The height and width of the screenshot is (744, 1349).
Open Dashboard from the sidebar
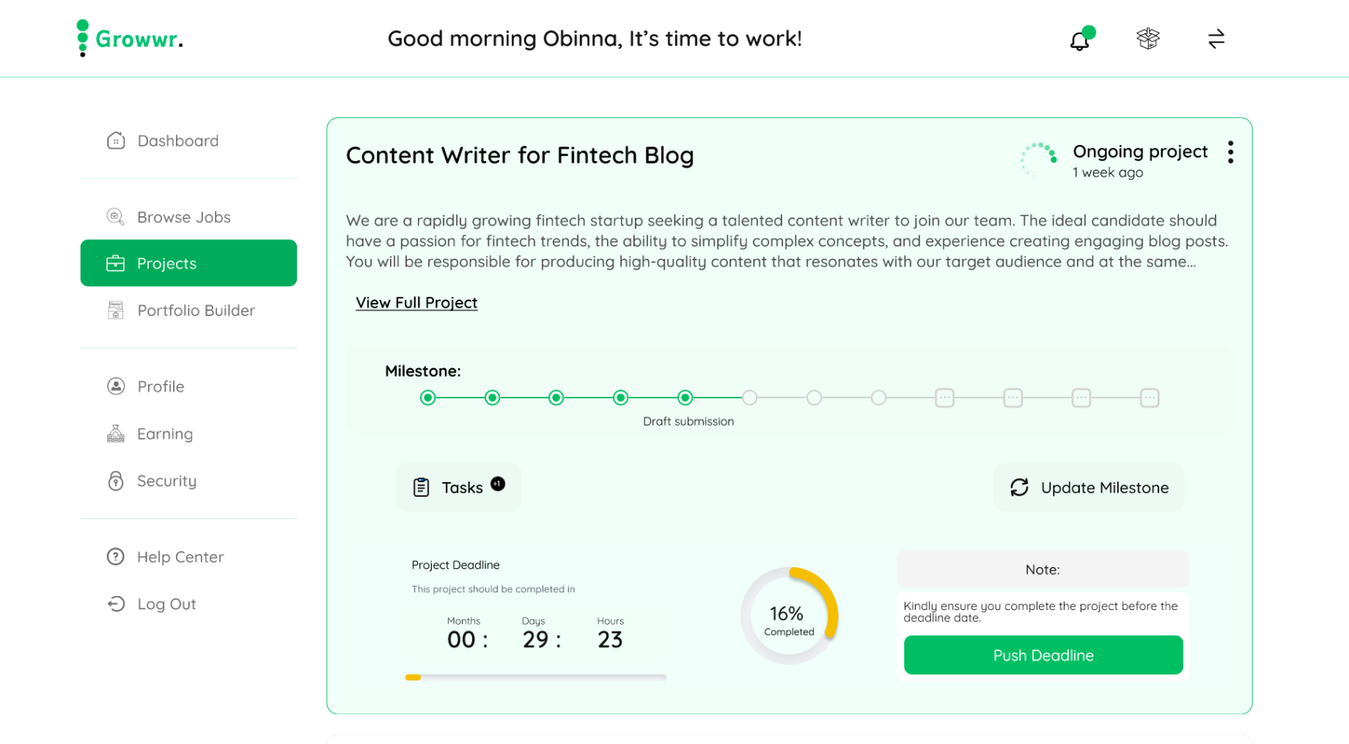click(178, 141)
